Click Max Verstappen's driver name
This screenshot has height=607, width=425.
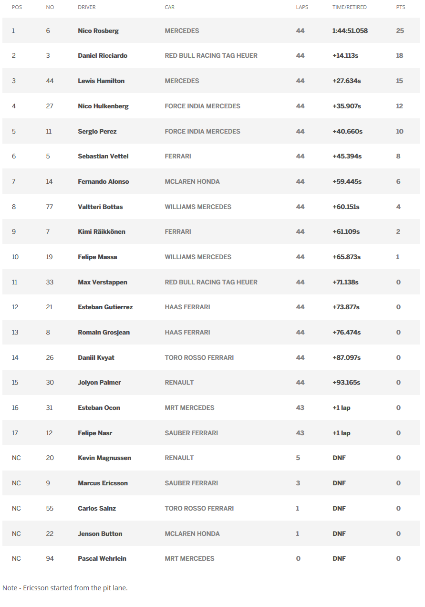[x=103, y=282]
